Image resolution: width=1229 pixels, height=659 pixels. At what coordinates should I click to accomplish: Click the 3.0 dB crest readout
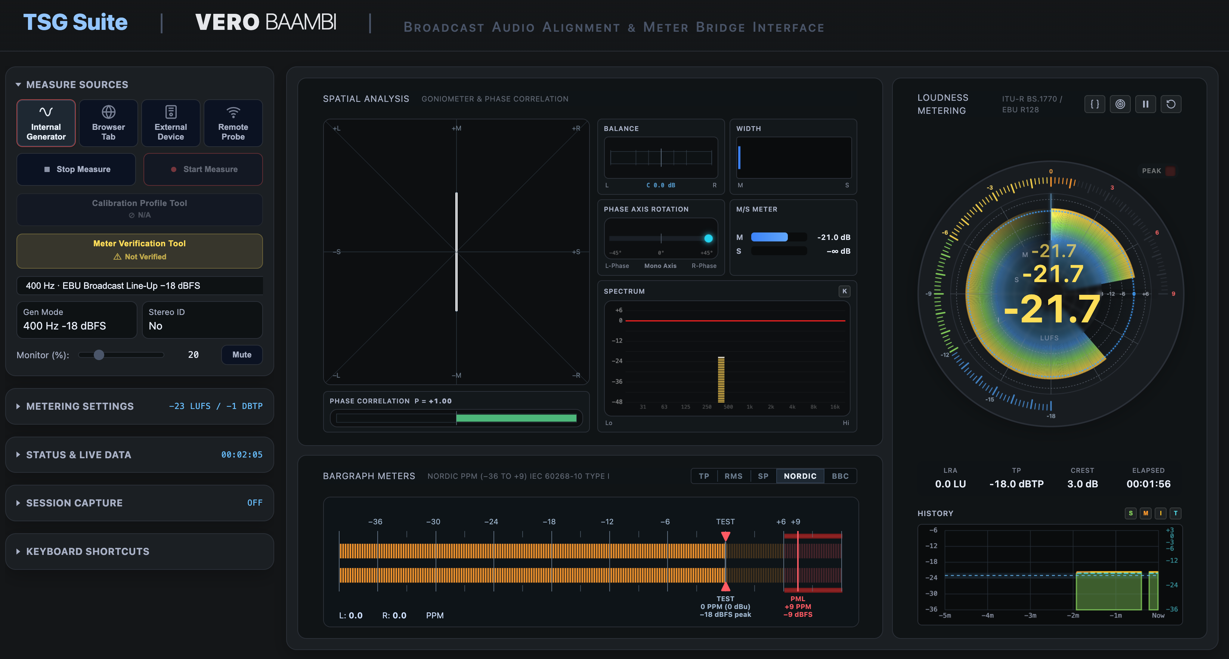pos(1082,484)
